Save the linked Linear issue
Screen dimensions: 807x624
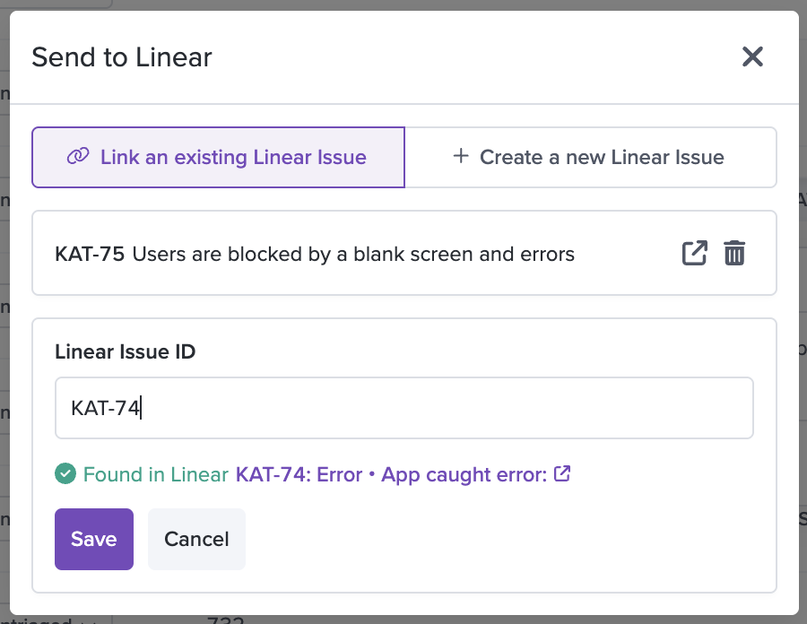(94, 539)
